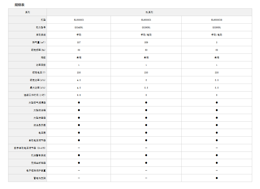
Task: Click the '规格表' heading above the table
Action: coord(20,5)
